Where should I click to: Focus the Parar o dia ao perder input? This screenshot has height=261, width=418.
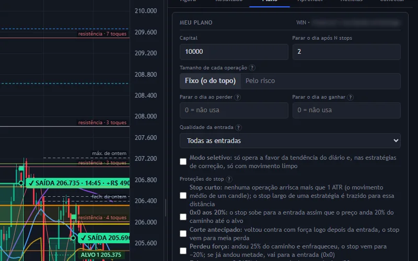coord(234,110)
